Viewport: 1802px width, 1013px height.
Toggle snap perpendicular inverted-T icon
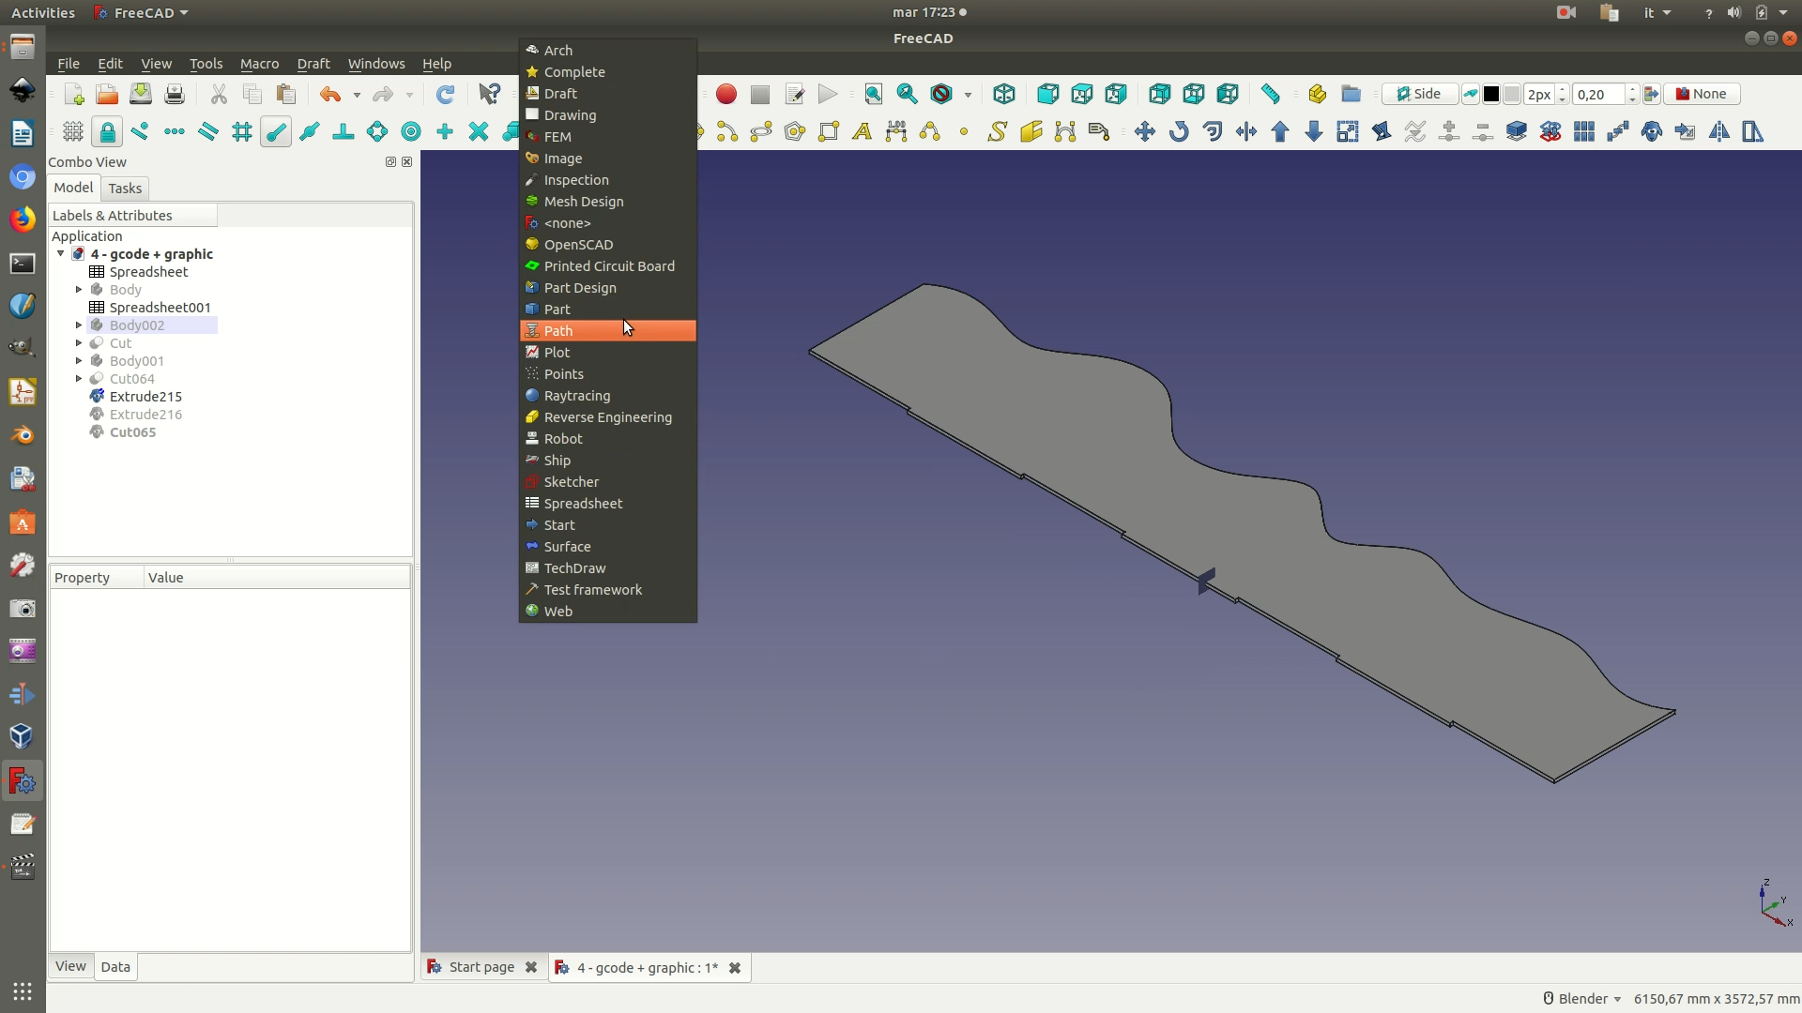coord(344,131)
